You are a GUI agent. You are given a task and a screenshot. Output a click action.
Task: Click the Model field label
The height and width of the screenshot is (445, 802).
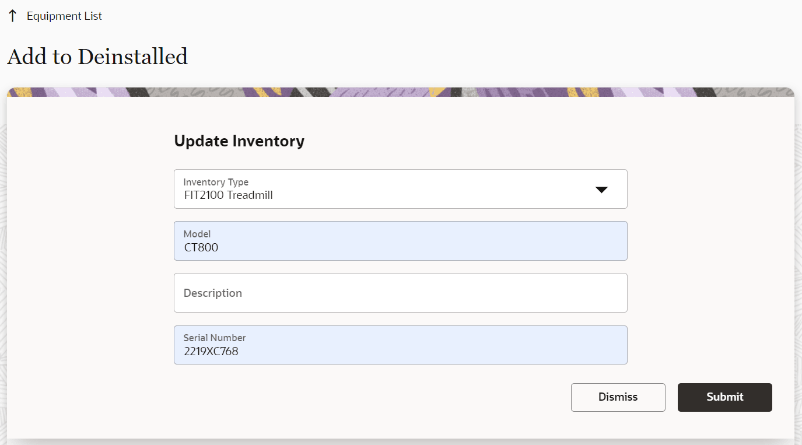pyautogui.click(x=197, y=234)
